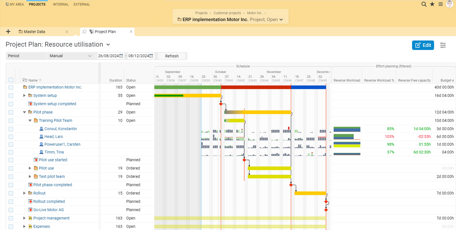Open Project Plan view selector chevron
Screen dimensions: 456x230
108,45
